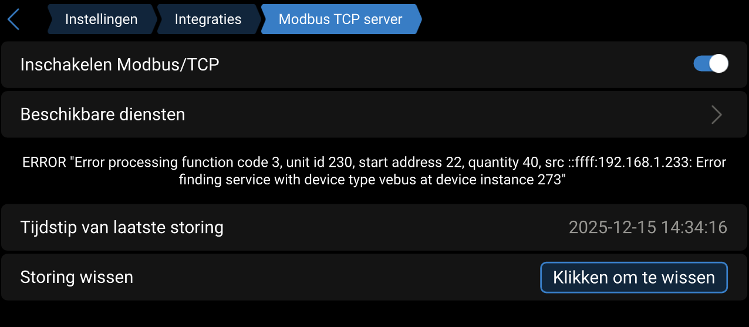Screen dimensions: 749x327
Task: Click the Storing wissen label
Action: point(76,277)
